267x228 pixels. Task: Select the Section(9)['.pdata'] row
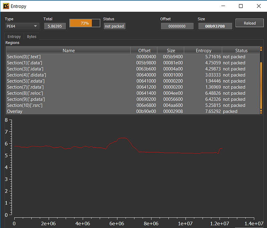[133, 99]
